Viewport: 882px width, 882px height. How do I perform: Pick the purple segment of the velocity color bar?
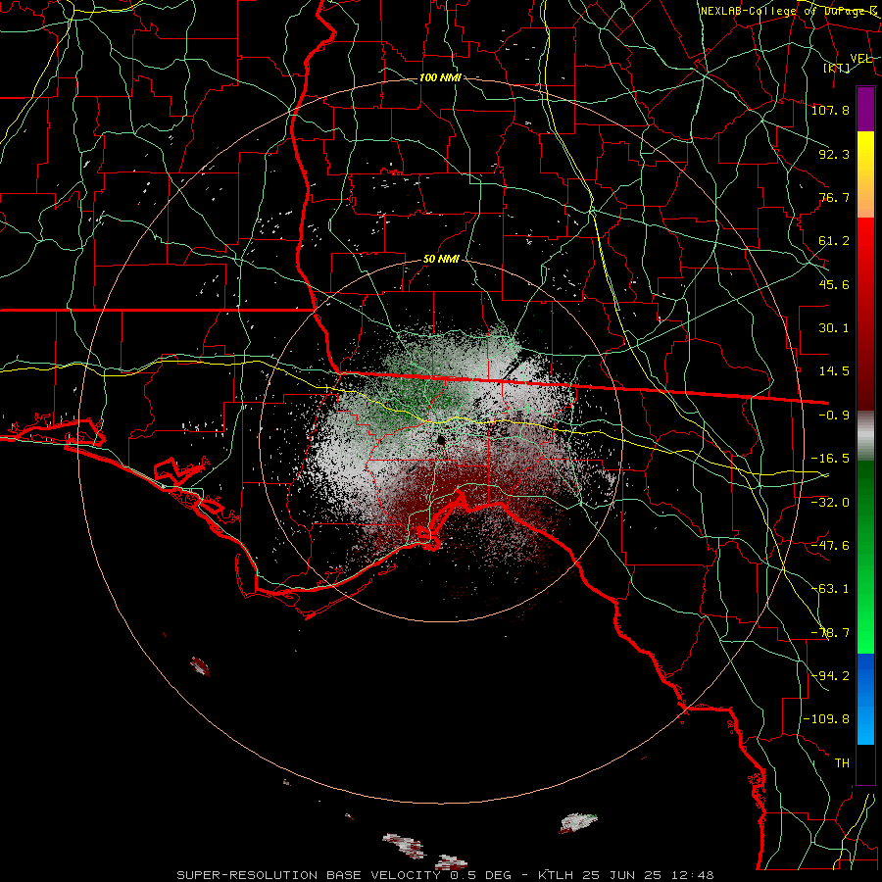point(865,109)
